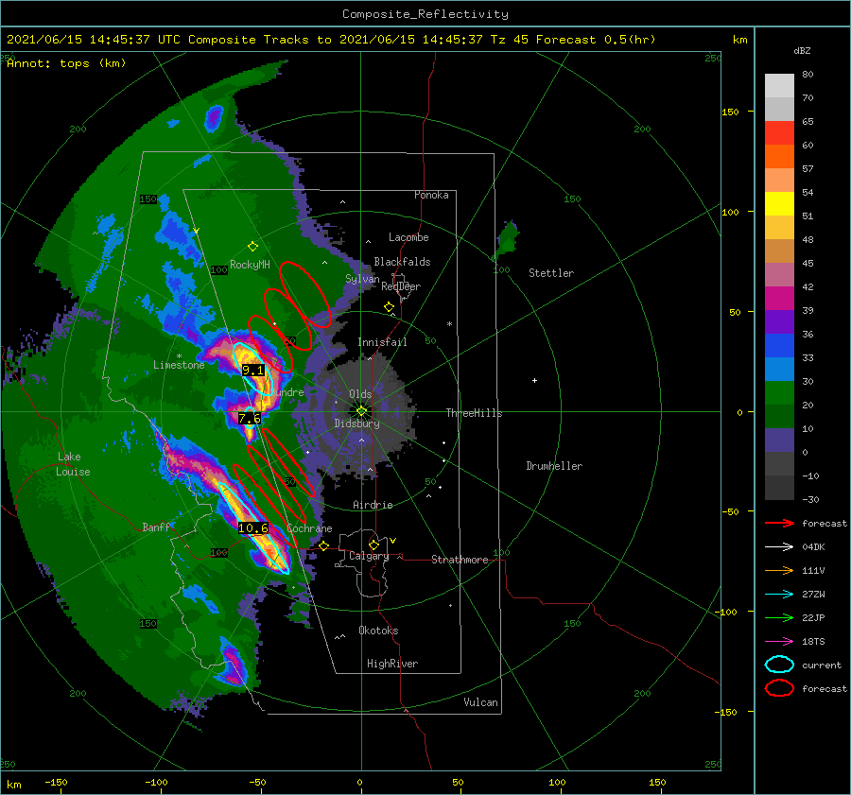Select the Blackfalds city label

(402, 262)
